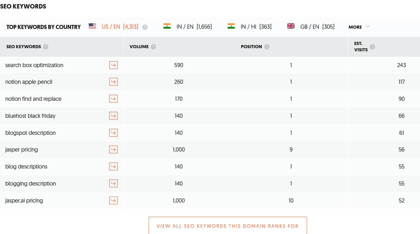Viewport: 420px width, 234px height.
Task: Click help icon next to SEO Keywords header
Action: click(46, 47)
